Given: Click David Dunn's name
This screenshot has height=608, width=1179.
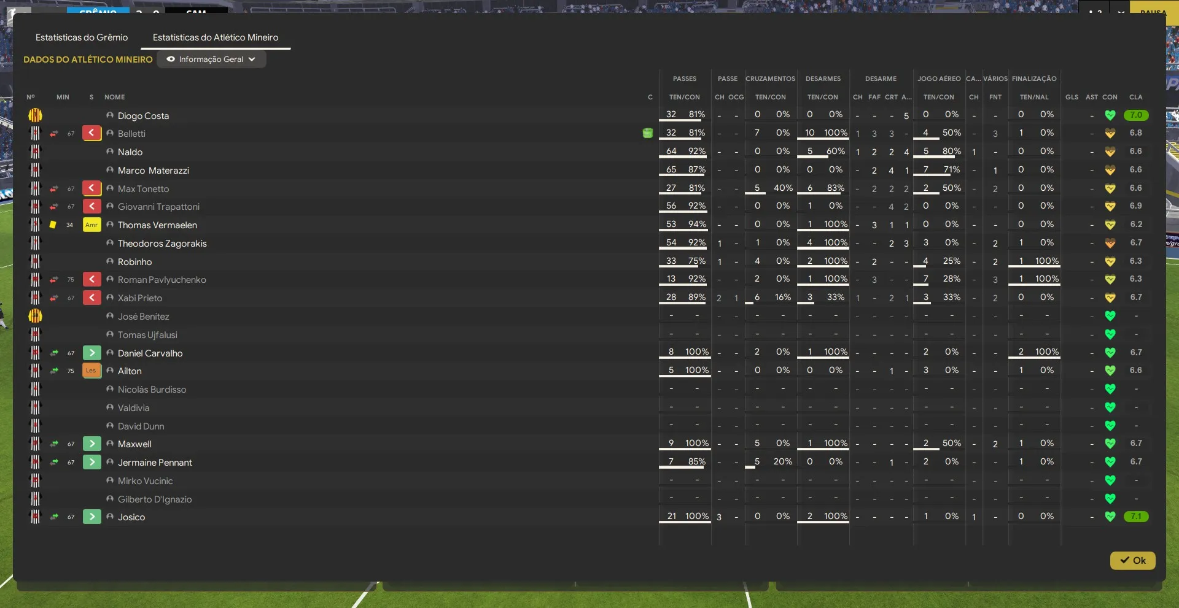Looking at the screenshot, I should tap(141, 426).
